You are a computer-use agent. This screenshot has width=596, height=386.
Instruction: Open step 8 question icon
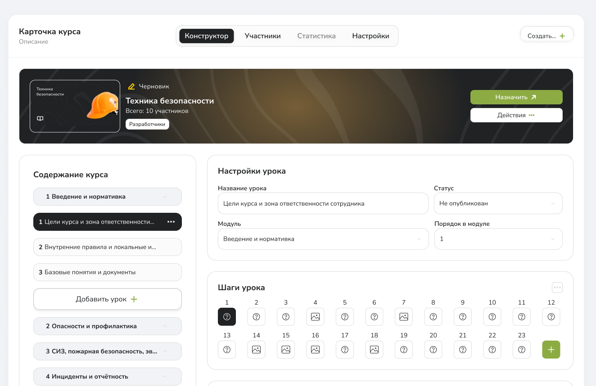coord(433,317)
